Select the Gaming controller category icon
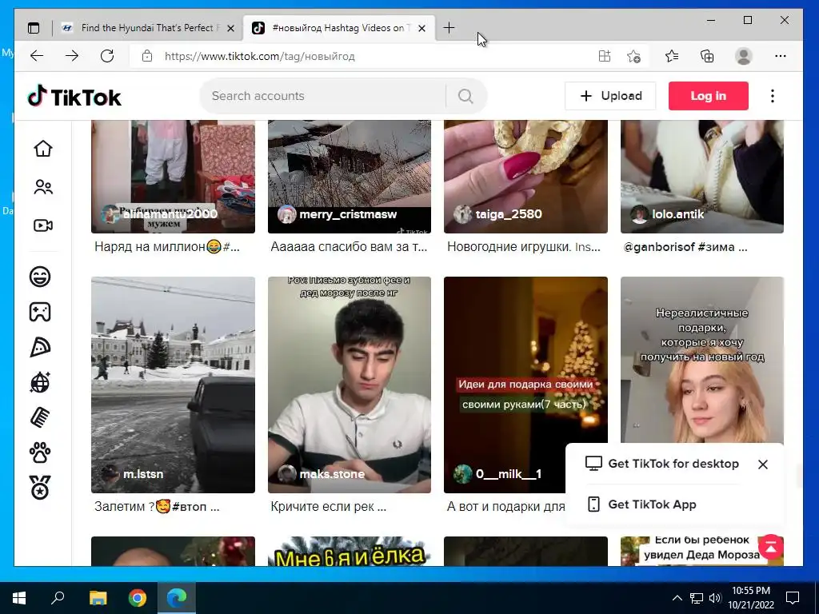The image size is (819, 614). 40,312
